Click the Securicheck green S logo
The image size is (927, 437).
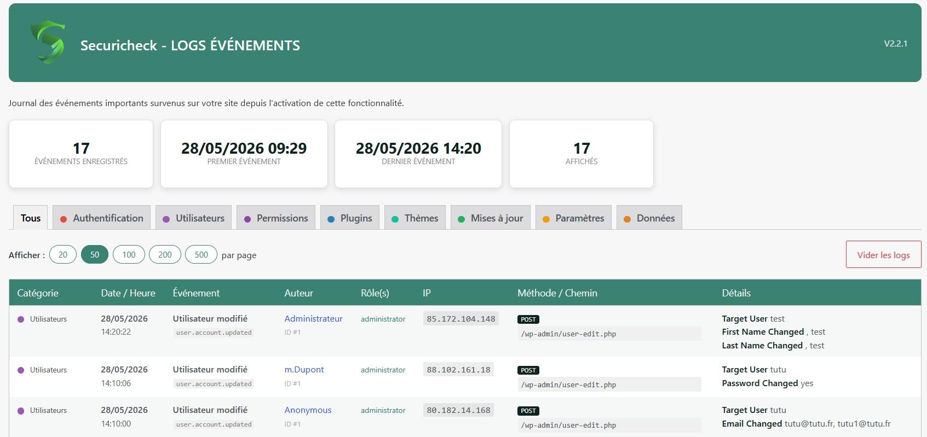pos(48,42)
